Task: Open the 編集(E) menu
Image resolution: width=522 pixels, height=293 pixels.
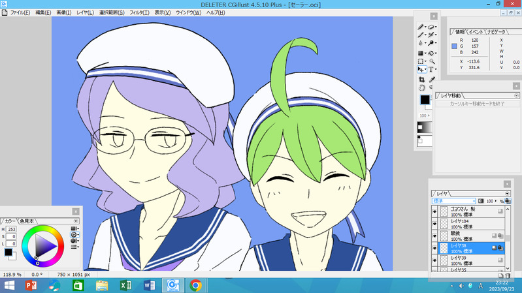Action: tap(43, 12)
